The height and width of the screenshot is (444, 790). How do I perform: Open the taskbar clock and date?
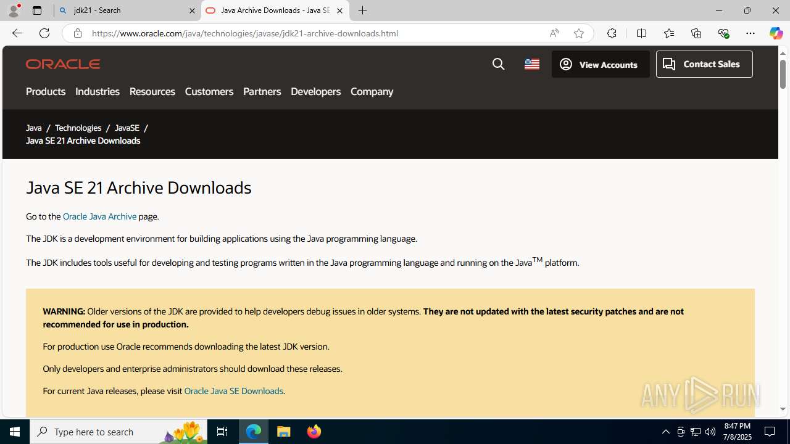coord(738,432)
